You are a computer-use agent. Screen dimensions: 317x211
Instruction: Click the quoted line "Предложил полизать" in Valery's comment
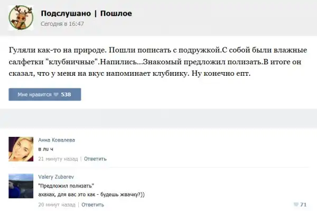pyautogui.click(x=67, y=186)
